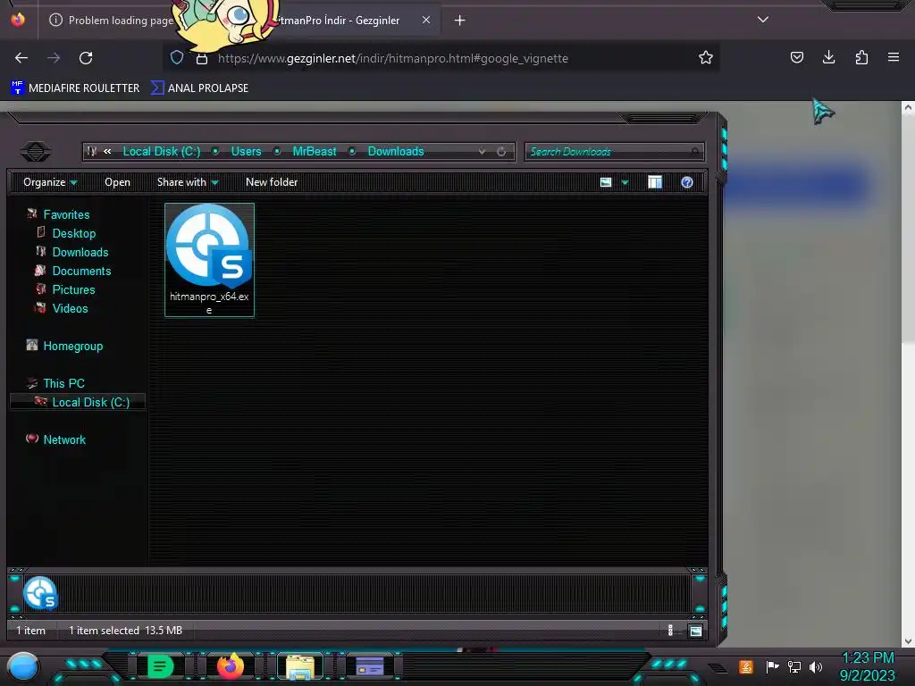
Task: Select This PC in navigation pane
Action: click(63, 383)
